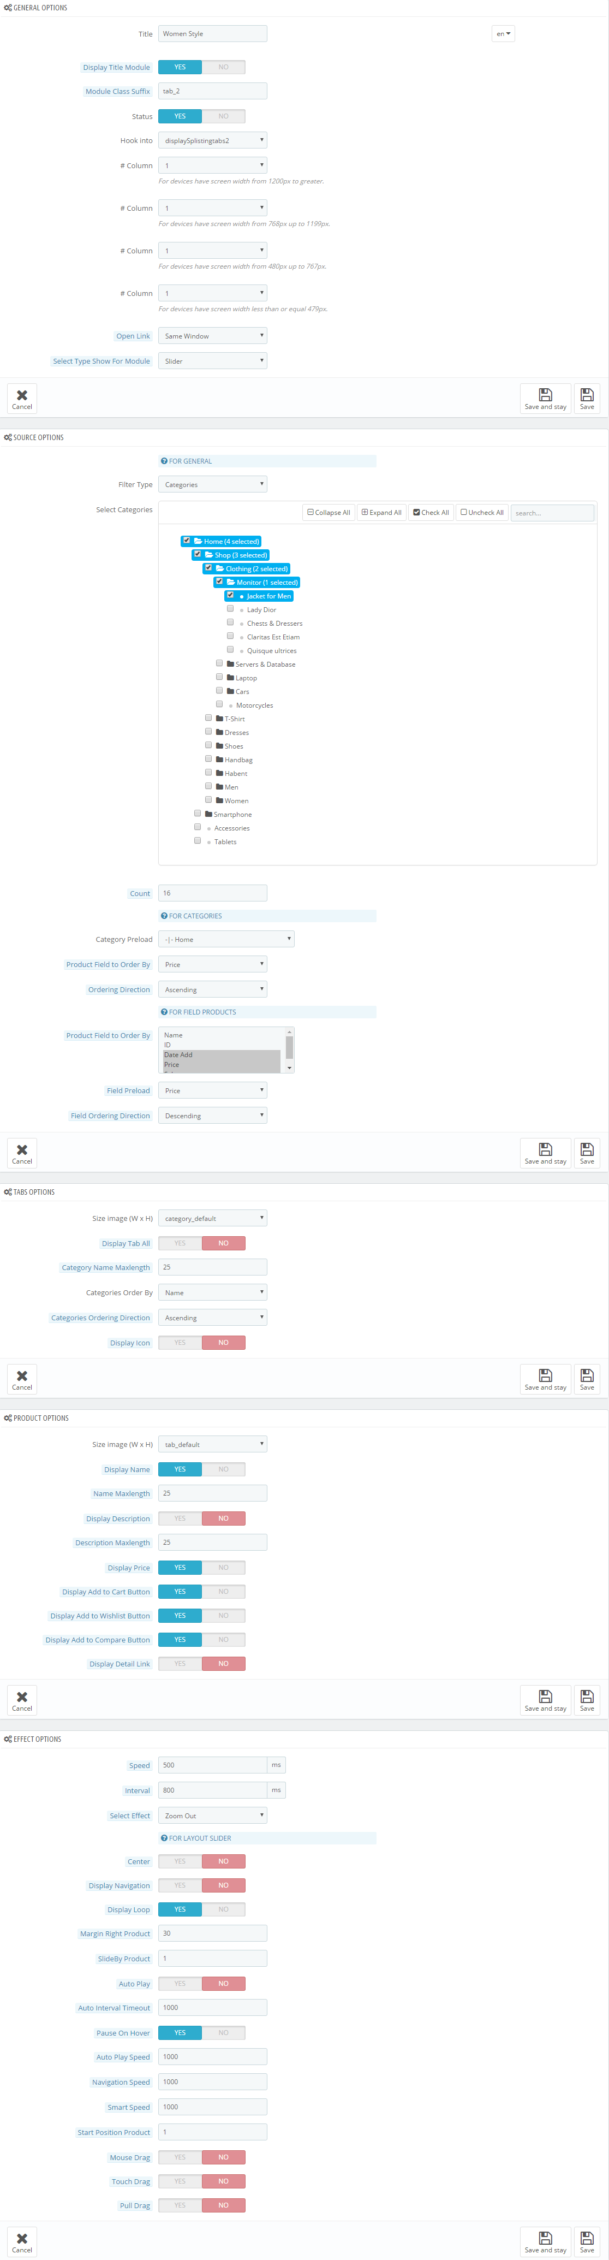The height and width of the screenshot is (2260, 609).
Task: Open the Field Preload dropdown
Action: pyautogui.click(x=213, y=1090)
